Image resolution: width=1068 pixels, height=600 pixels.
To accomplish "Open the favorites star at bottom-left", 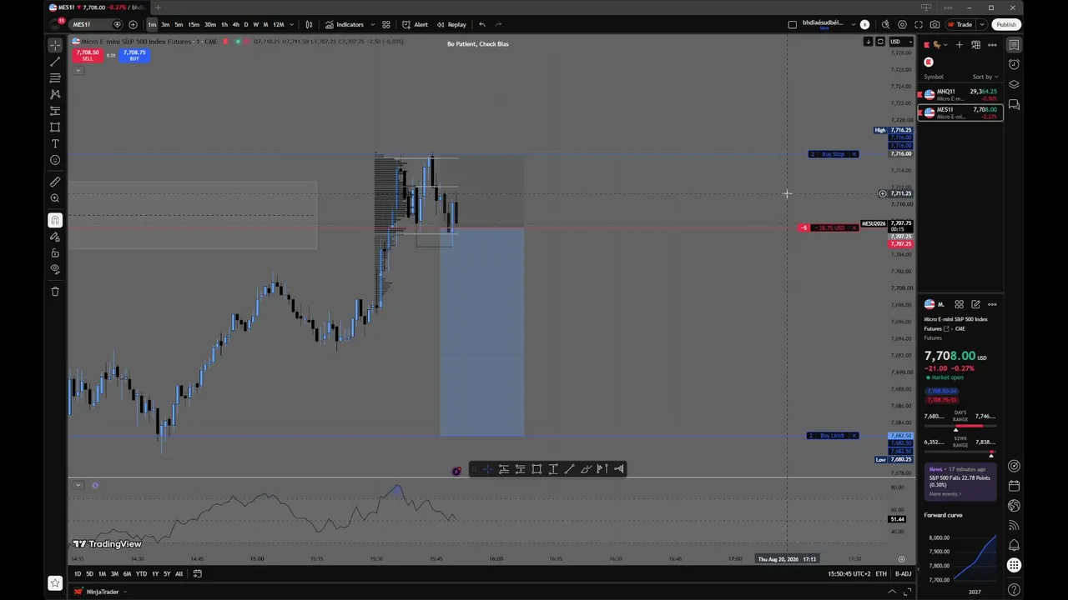I will point(55,583).
